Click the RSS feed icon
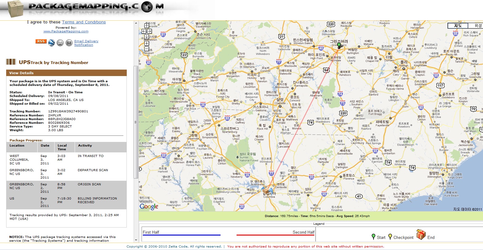 (x=41, y=41)
